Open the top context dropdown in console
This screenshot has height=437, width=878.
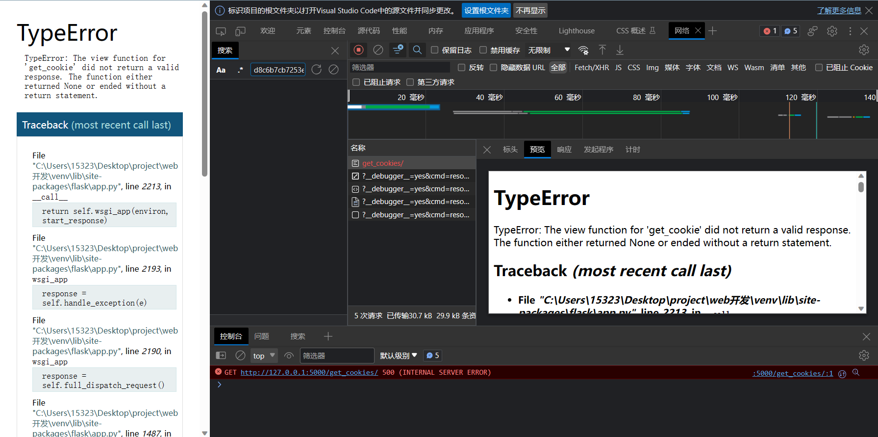[264, 356]
